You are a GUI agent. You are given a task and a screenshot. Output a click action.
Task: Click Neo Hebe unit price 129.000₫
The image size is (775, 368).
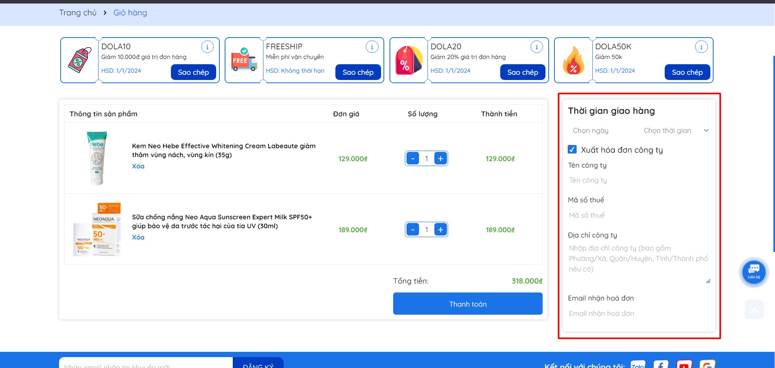click(353, 159)
